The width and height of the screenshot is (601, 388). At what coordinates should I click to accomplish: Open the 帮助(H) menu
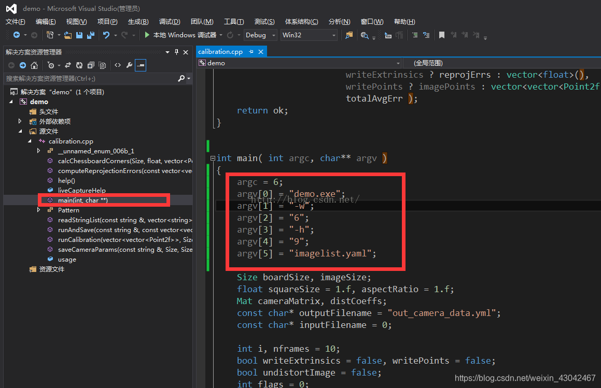pos(404,22)
